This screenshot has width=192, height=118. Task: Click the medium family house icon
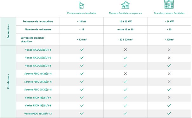(x=125, y=5)
